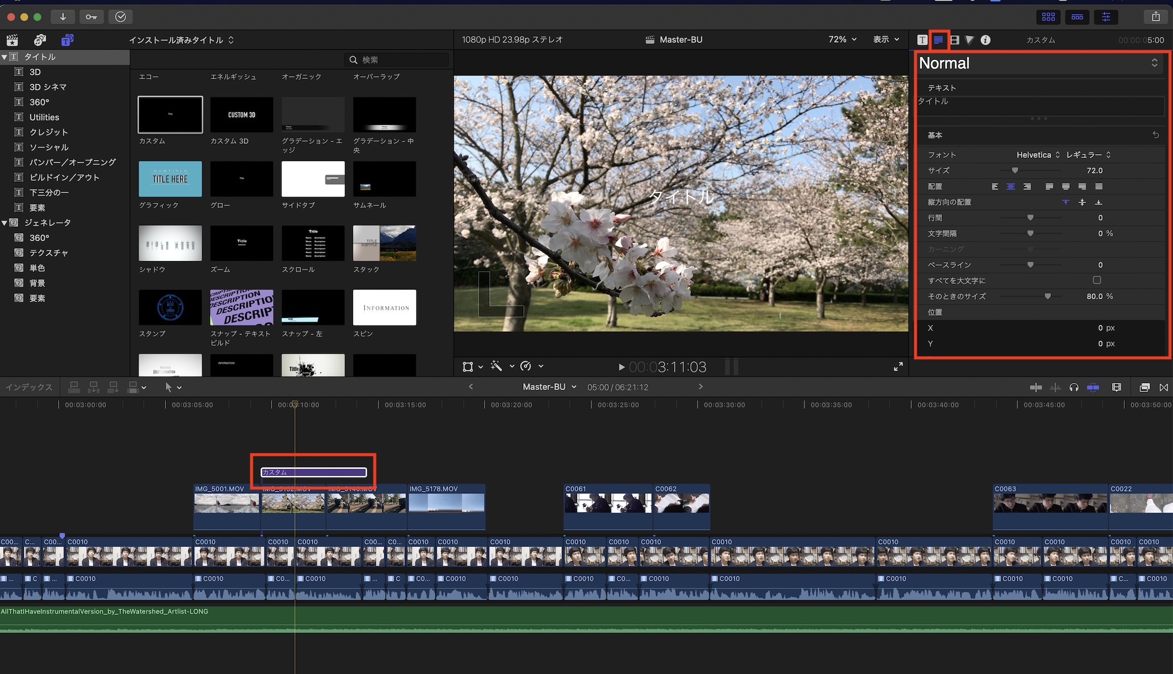Click the import media arrow icon

[63, 17]
